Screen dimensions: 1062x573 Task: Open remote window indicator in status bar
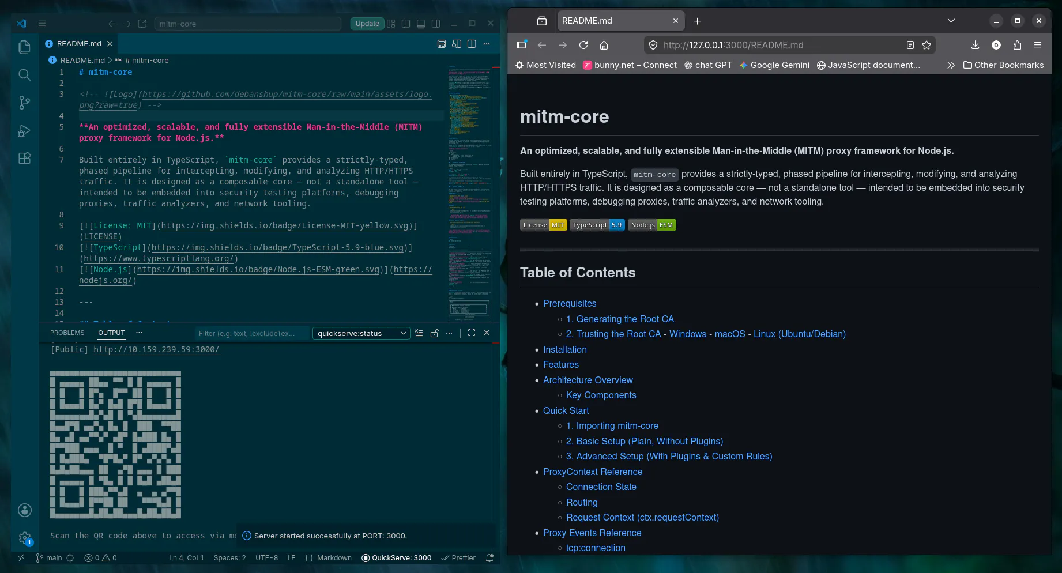(x=21, y=557)
